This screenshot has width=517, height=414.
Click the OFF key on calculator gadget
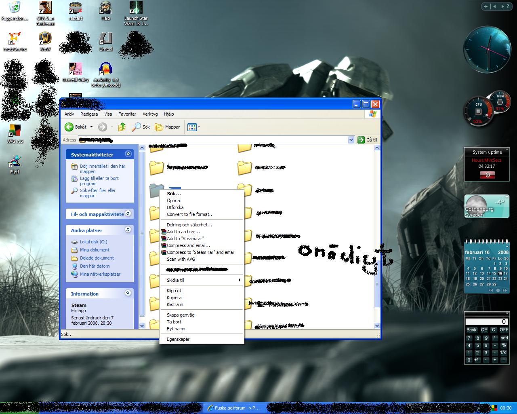(504, 330)
